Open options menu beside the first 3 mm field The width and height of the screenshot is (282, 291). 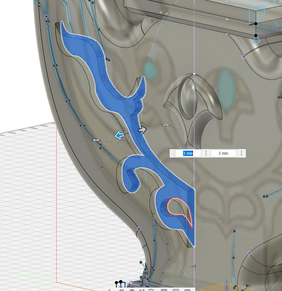206,153
